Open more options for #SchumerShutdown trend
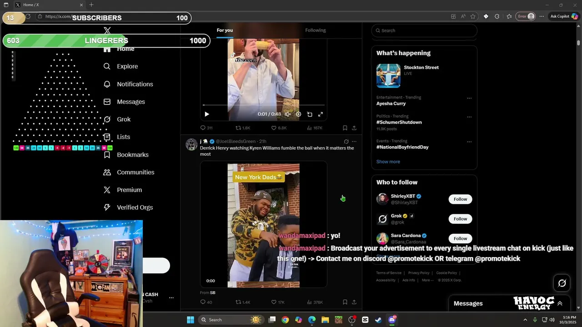Screen dimensions: 582x327 (469, 117)
